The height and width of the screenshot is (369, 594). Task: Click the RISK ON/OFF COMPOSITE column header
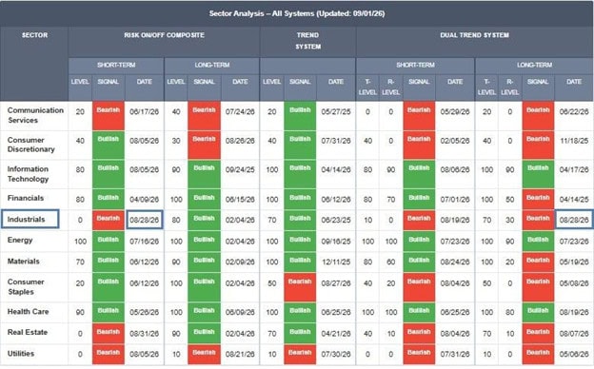164,35
